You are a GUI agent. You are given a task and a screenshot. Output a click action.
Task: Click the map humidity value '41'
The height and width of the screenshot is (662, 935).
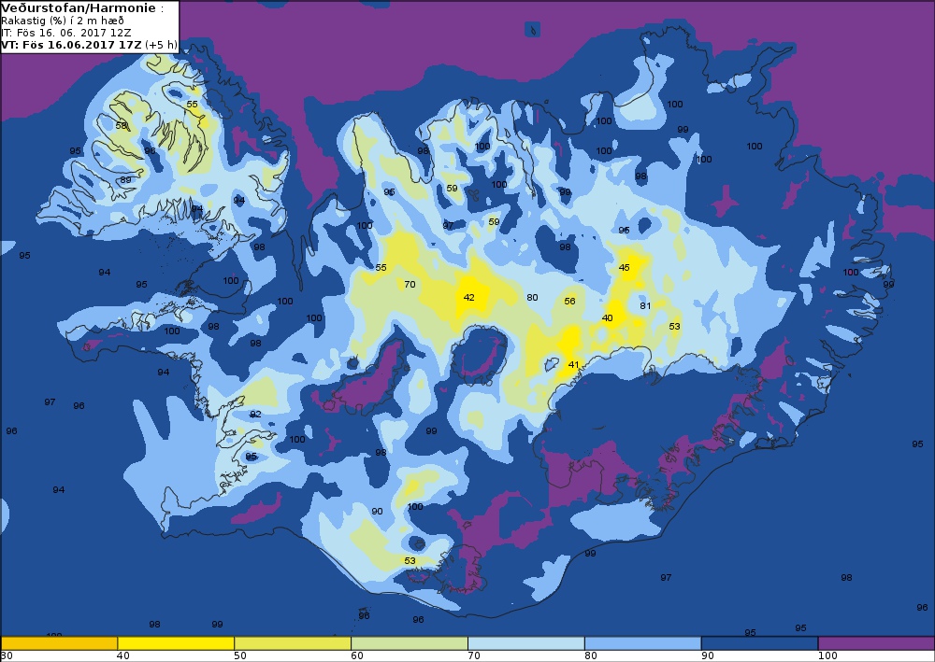point(574,364)
